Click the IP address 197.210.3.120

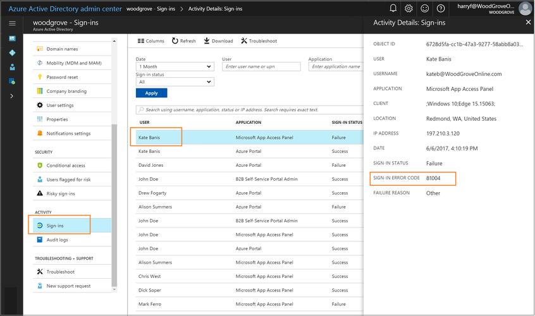(443, 133)
